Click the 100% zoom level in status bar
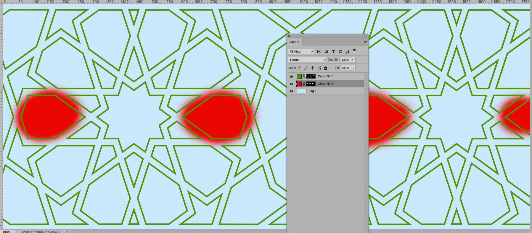The image size is (532, 233). pyautogui.click(x=7, y=232)
